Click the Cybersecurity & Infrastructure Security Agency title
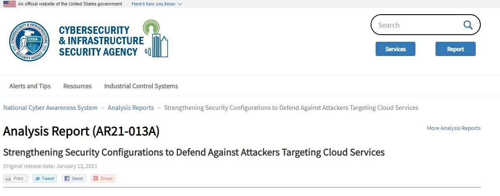Screen dimensions: 500x196 (x=101, y=41)
